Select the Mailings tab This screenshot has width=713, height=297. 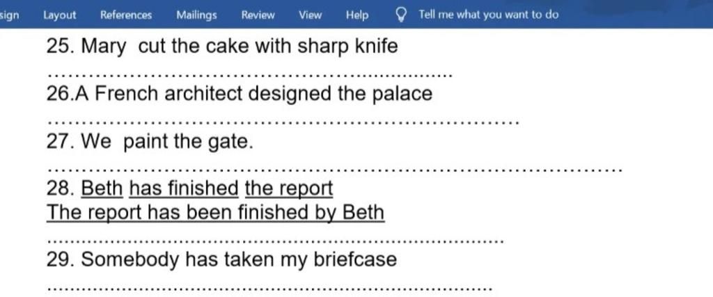tap(196, 15)
